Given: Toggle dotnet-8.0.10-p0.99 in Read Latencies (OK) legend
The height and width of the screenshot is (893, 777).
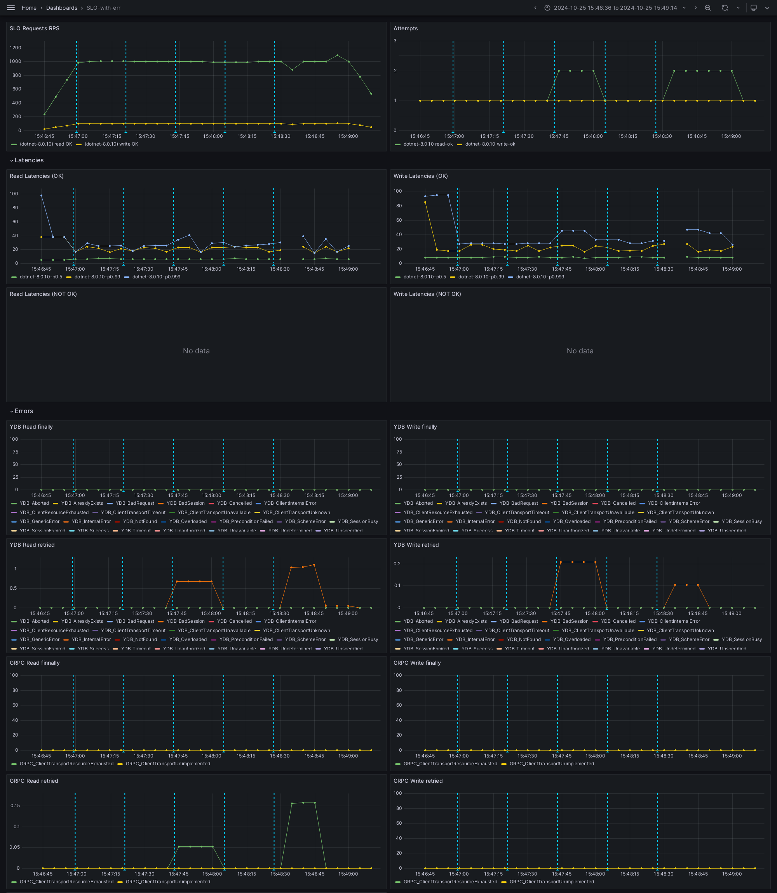Looking at the screenshot, I should tap(97, 277).
